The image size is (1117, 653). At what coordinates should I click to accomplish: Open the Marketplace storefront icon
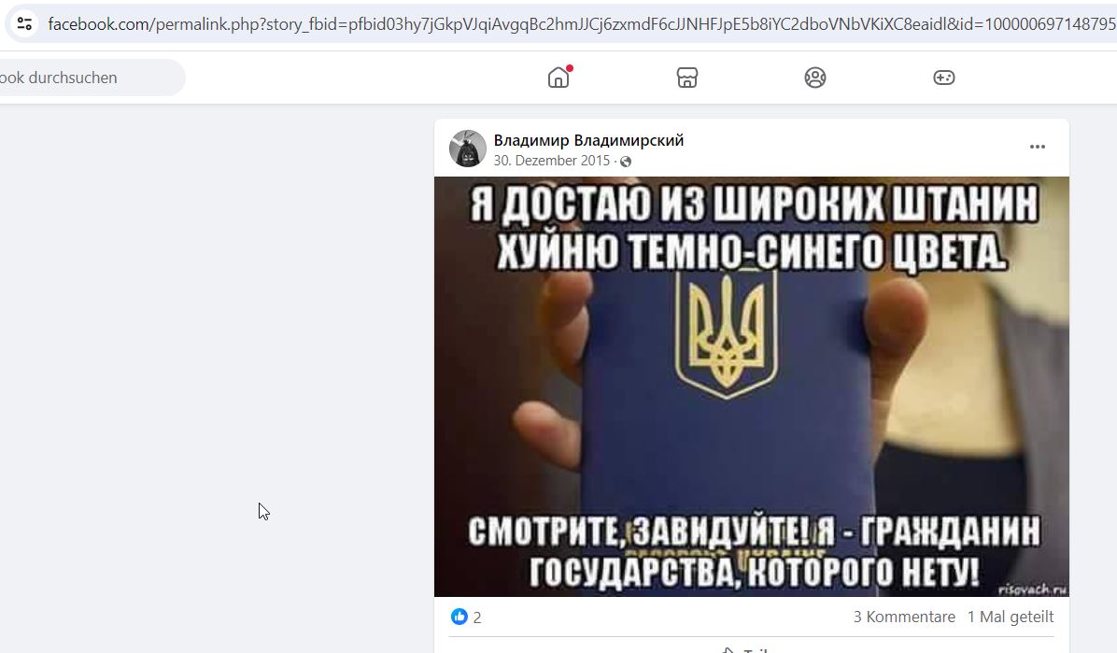point(686,77)
